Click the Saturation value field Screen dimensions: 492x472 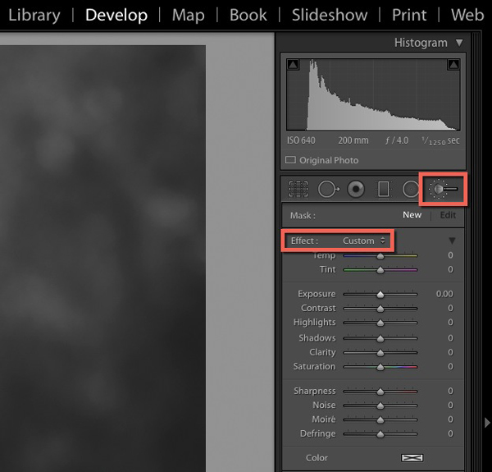(x=450, y=366)
